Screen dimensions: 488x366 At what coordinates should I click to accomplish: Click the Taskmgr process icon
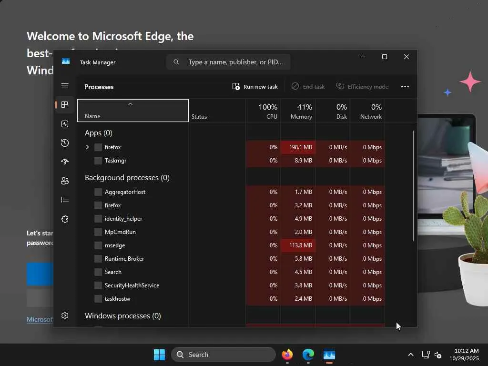click(x=98, y=161)
